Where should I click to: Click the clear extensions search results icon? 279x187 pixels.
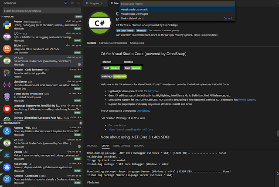(72, 3)
